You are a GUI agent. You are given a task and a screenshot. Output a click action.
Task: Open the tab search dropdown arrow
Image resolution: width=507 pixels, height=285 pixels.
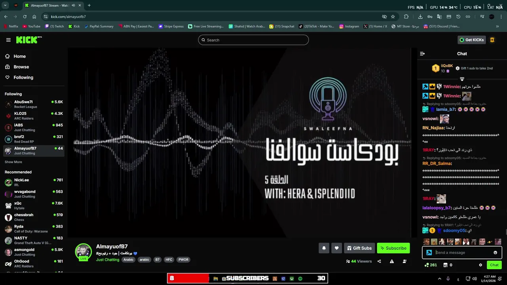pyautogui.click(x=5, y=6)
